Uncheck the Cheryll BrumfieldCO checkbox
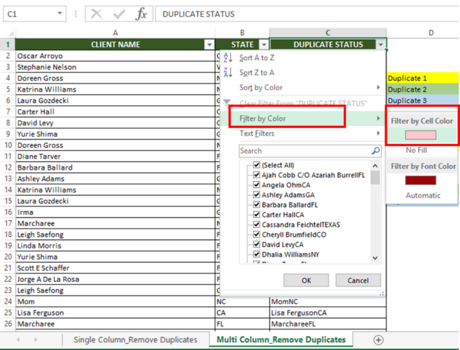 [256, 235]
